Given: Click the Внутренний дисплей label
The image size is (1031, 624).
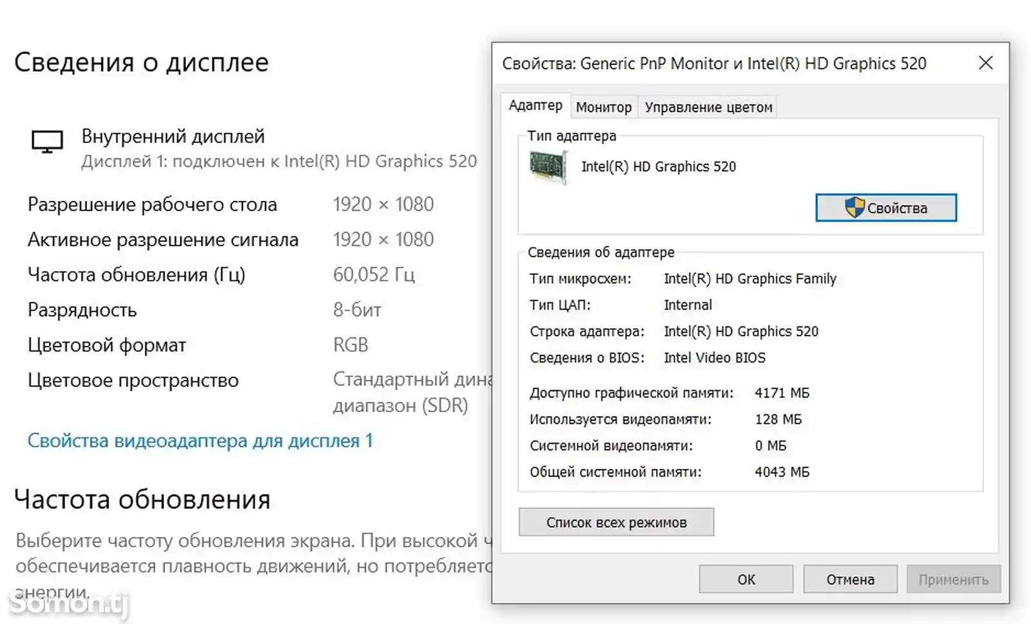Looking at the screenshot, I should pos(173,137).
